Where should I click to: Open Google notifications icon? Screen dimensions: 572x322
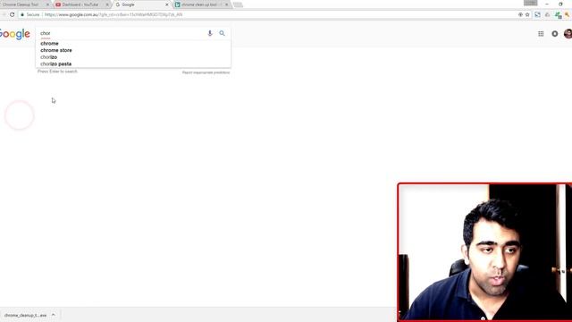pos(554,34)
